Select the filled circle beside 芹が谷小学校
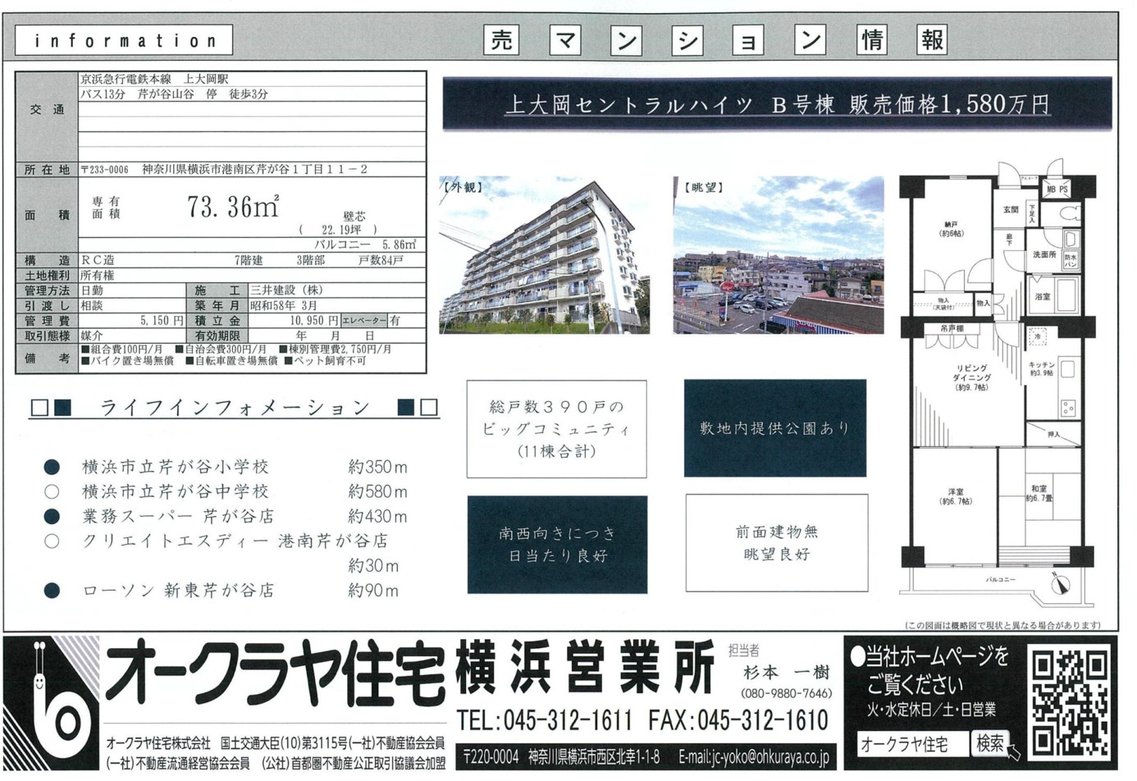Viewport: 1137px width, 781px height. [x=52, y=467]
